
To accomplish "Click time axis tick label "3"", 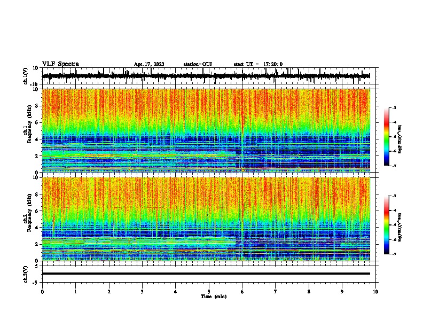I will coord(142,292).
